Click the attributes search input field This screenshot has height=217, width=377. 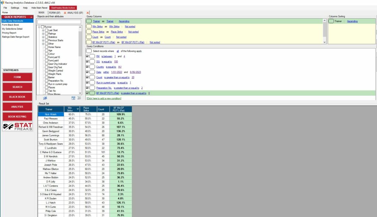[x=59, y=22]
